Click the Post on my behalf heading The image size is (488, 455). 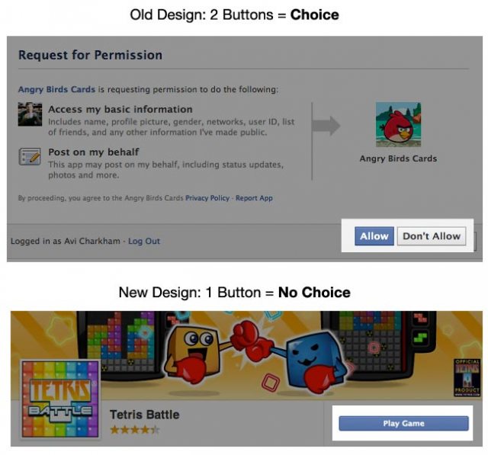(x=94, y=152)
